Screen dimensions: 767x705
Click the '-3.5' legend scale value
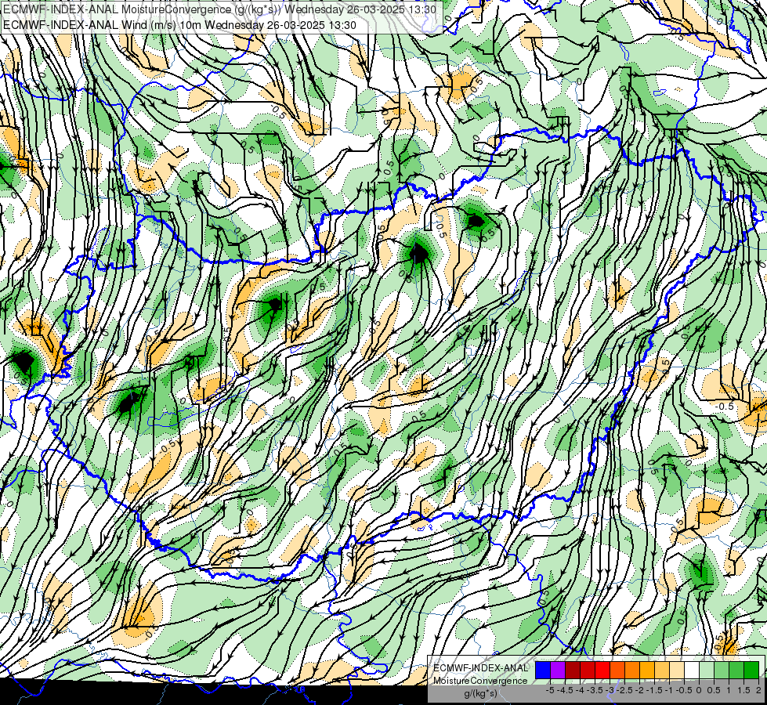pos(595,690)
